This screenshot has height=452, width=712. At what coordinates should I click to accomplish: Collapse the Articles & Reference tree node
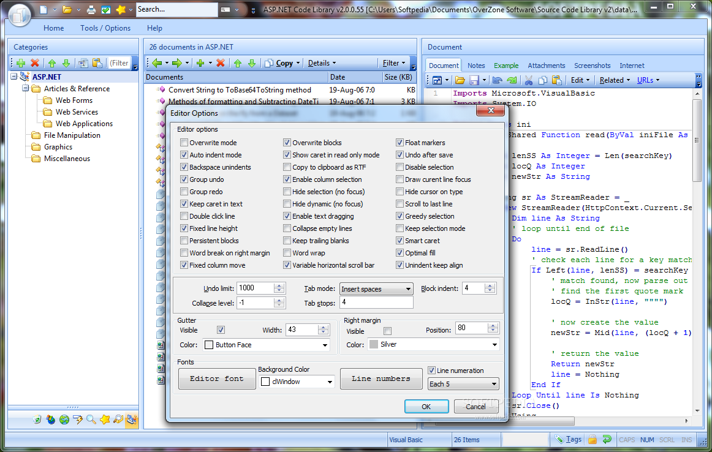point(26,88)
